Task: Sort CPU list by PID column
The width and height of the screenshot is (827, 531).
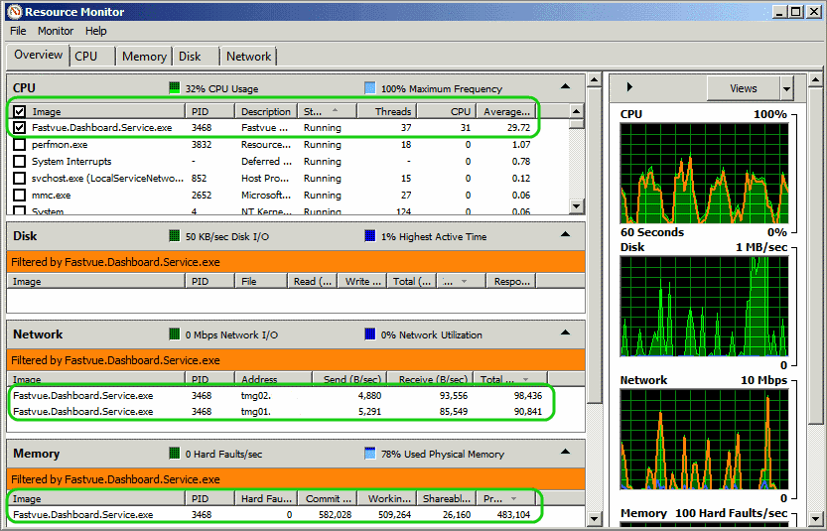Action: (209, 111)
